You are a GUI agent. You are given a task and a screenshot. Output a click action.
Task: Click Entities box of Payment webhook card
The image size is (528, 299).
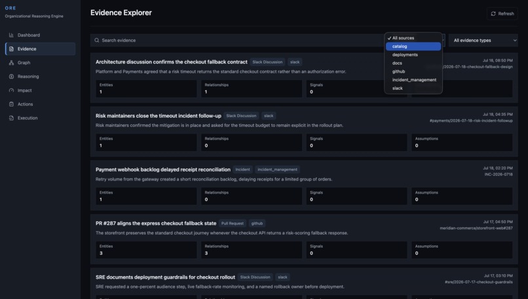click(x=146, y=196)
